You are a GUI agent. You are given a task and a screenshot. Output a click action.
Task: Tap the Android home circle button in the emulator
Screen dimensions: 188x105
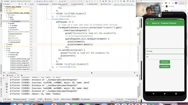(165, 94)
